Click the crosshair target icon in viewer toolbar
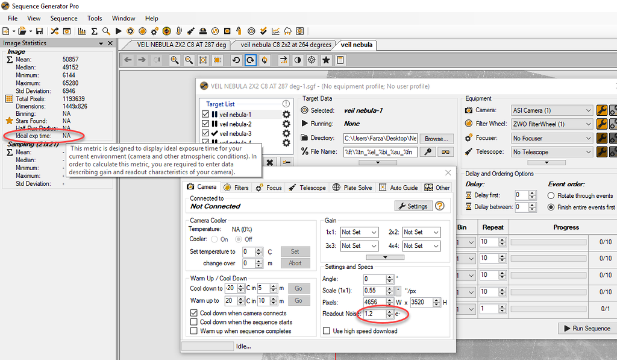Viewport: 617px width, 360px height. [x=310, y=60]
